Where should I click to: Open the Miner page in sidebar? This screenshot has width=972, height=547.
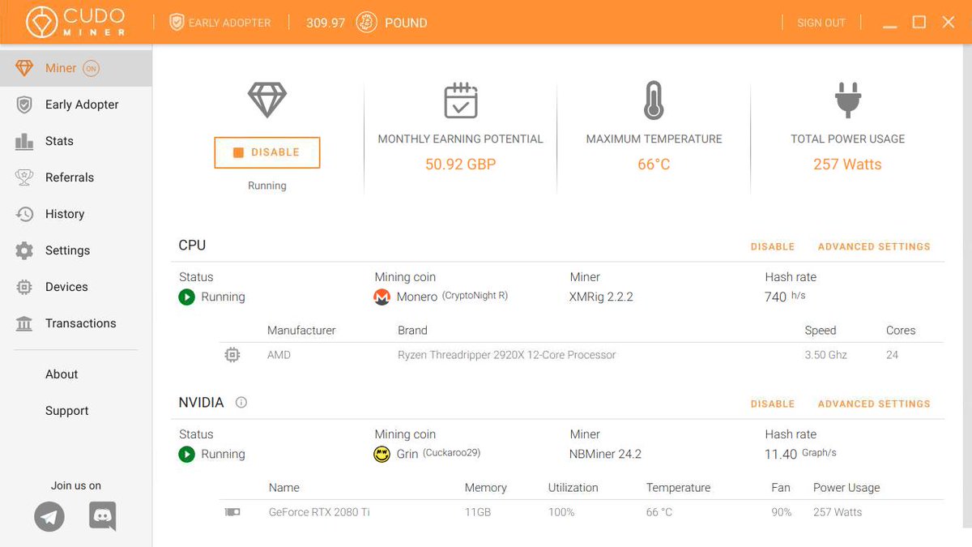tap(76, 68)
